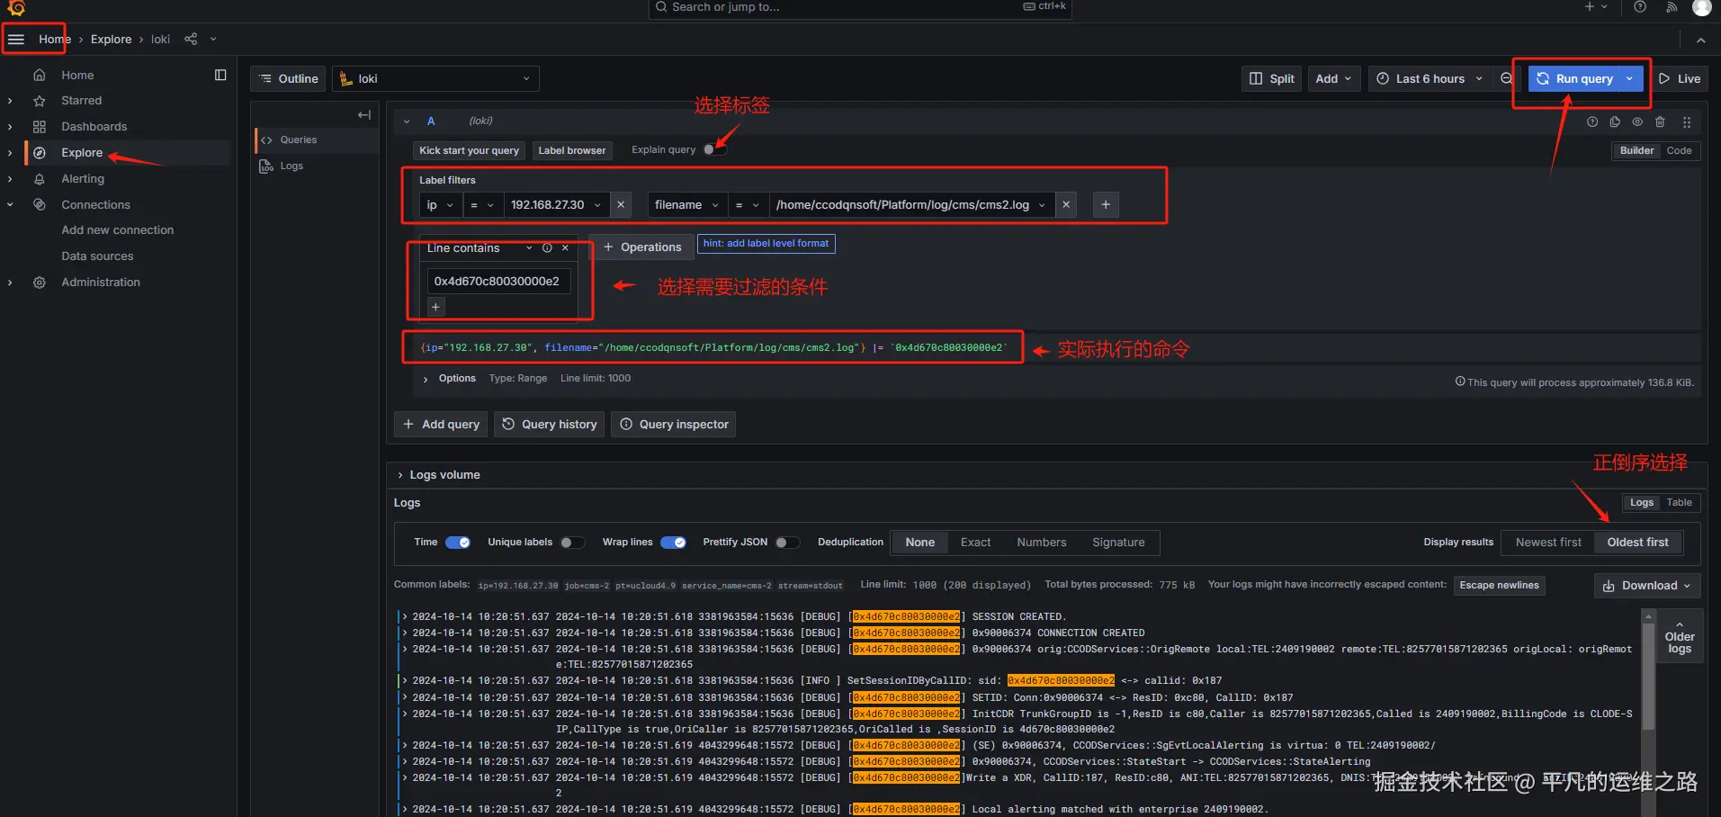Open Administration gear icon in the sidebar
The height and width of the screenshot is (817, 1721).
[x=40, y=283]
